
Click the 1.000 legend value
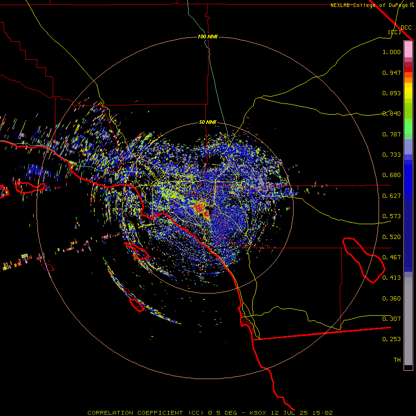pos(392,52)
